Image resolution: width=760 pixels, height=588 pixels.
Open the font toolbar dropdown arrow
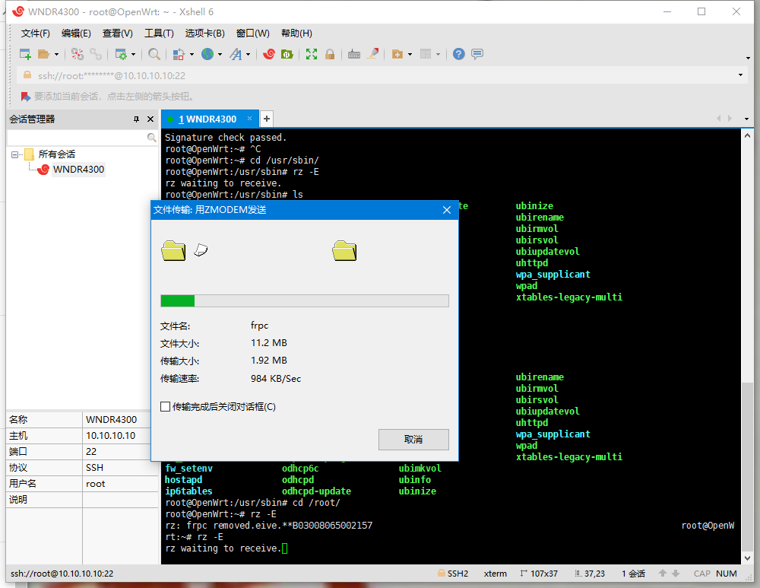pyautogui.click(x=249, y=54)
